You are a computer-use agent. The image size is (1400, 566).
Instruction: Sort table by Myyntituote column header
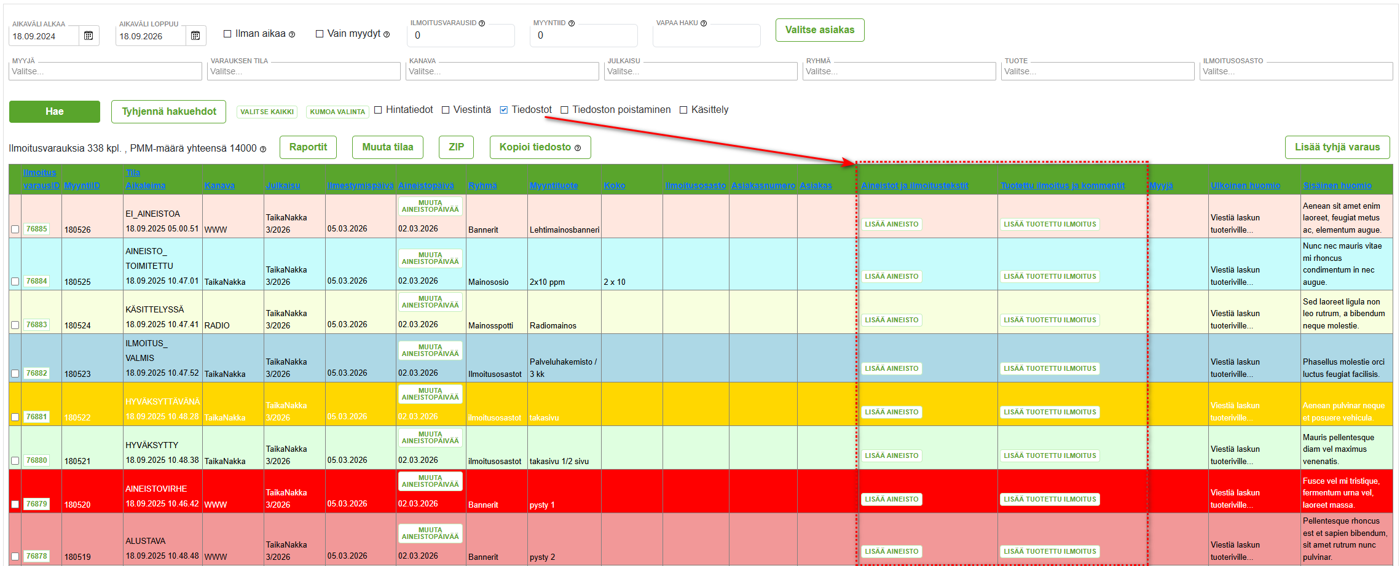(554, 185)
